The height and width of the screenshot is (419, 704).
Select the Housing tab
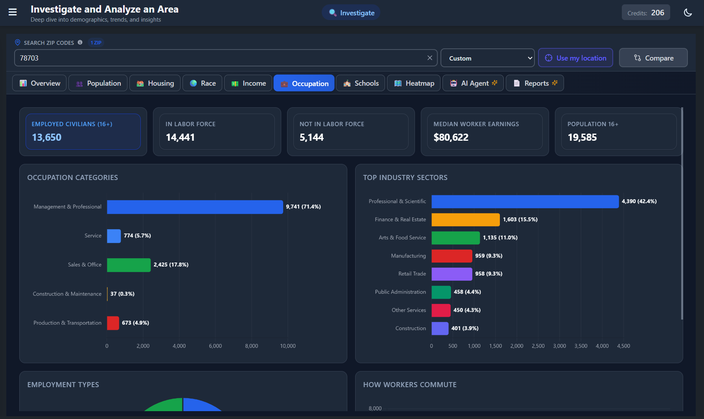pyautogui.click(x=155, y=83)
